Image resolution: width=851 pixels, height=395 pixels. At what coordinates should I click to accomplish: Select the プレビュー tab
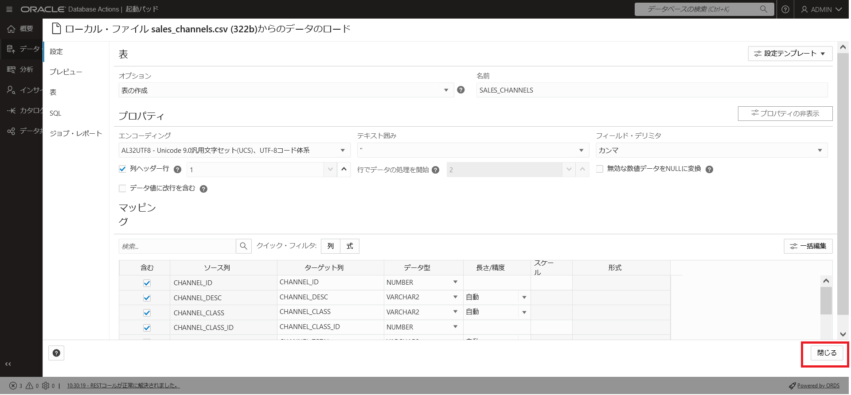66,72
